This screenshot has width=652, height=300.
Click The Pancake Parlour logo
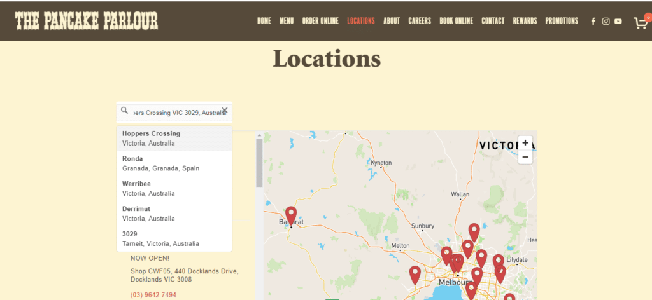87,21
